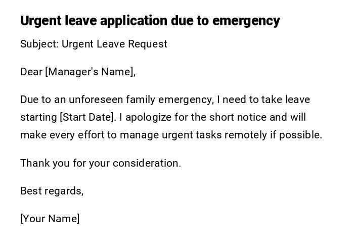Screen dimensions: 354x250
Task: Click the text "Urgent Leave Request"
Action: pos(114,44)
